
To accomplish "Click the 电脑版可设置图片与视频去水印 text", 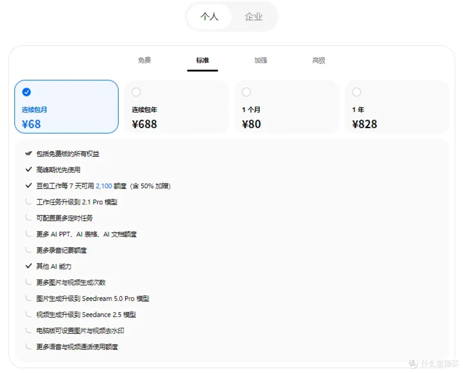I will (80, 331).
